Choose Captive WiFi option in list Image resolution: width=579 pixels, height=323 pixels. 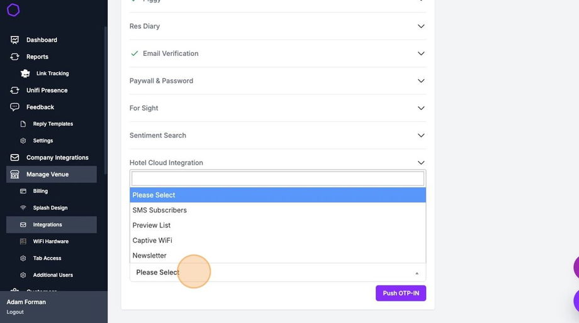pyautogui.click(x=152, y=240)
